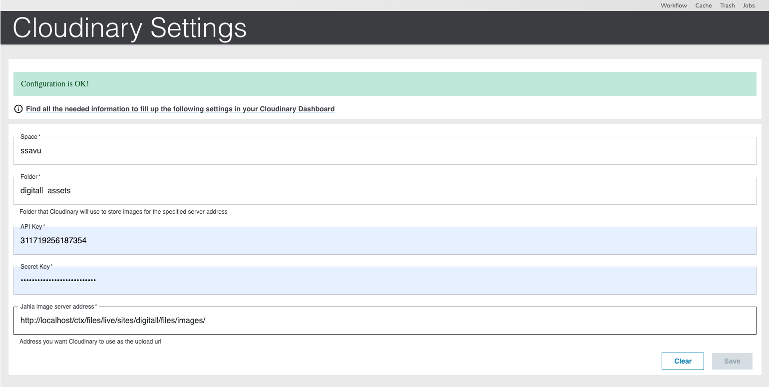
Task: Open the Cache menu item
Action: pos(703,5)
